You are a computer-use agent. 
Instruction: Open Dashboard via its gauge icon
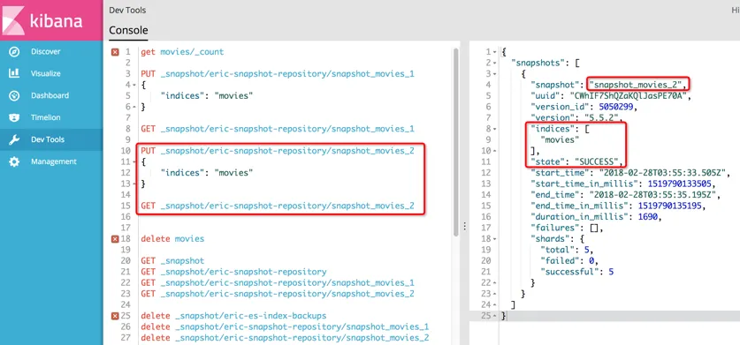click(14, 95)
